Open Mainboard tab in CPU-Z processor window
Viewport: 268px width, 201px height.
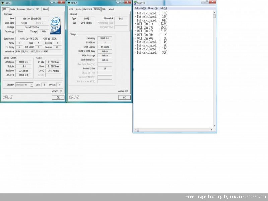21,9
